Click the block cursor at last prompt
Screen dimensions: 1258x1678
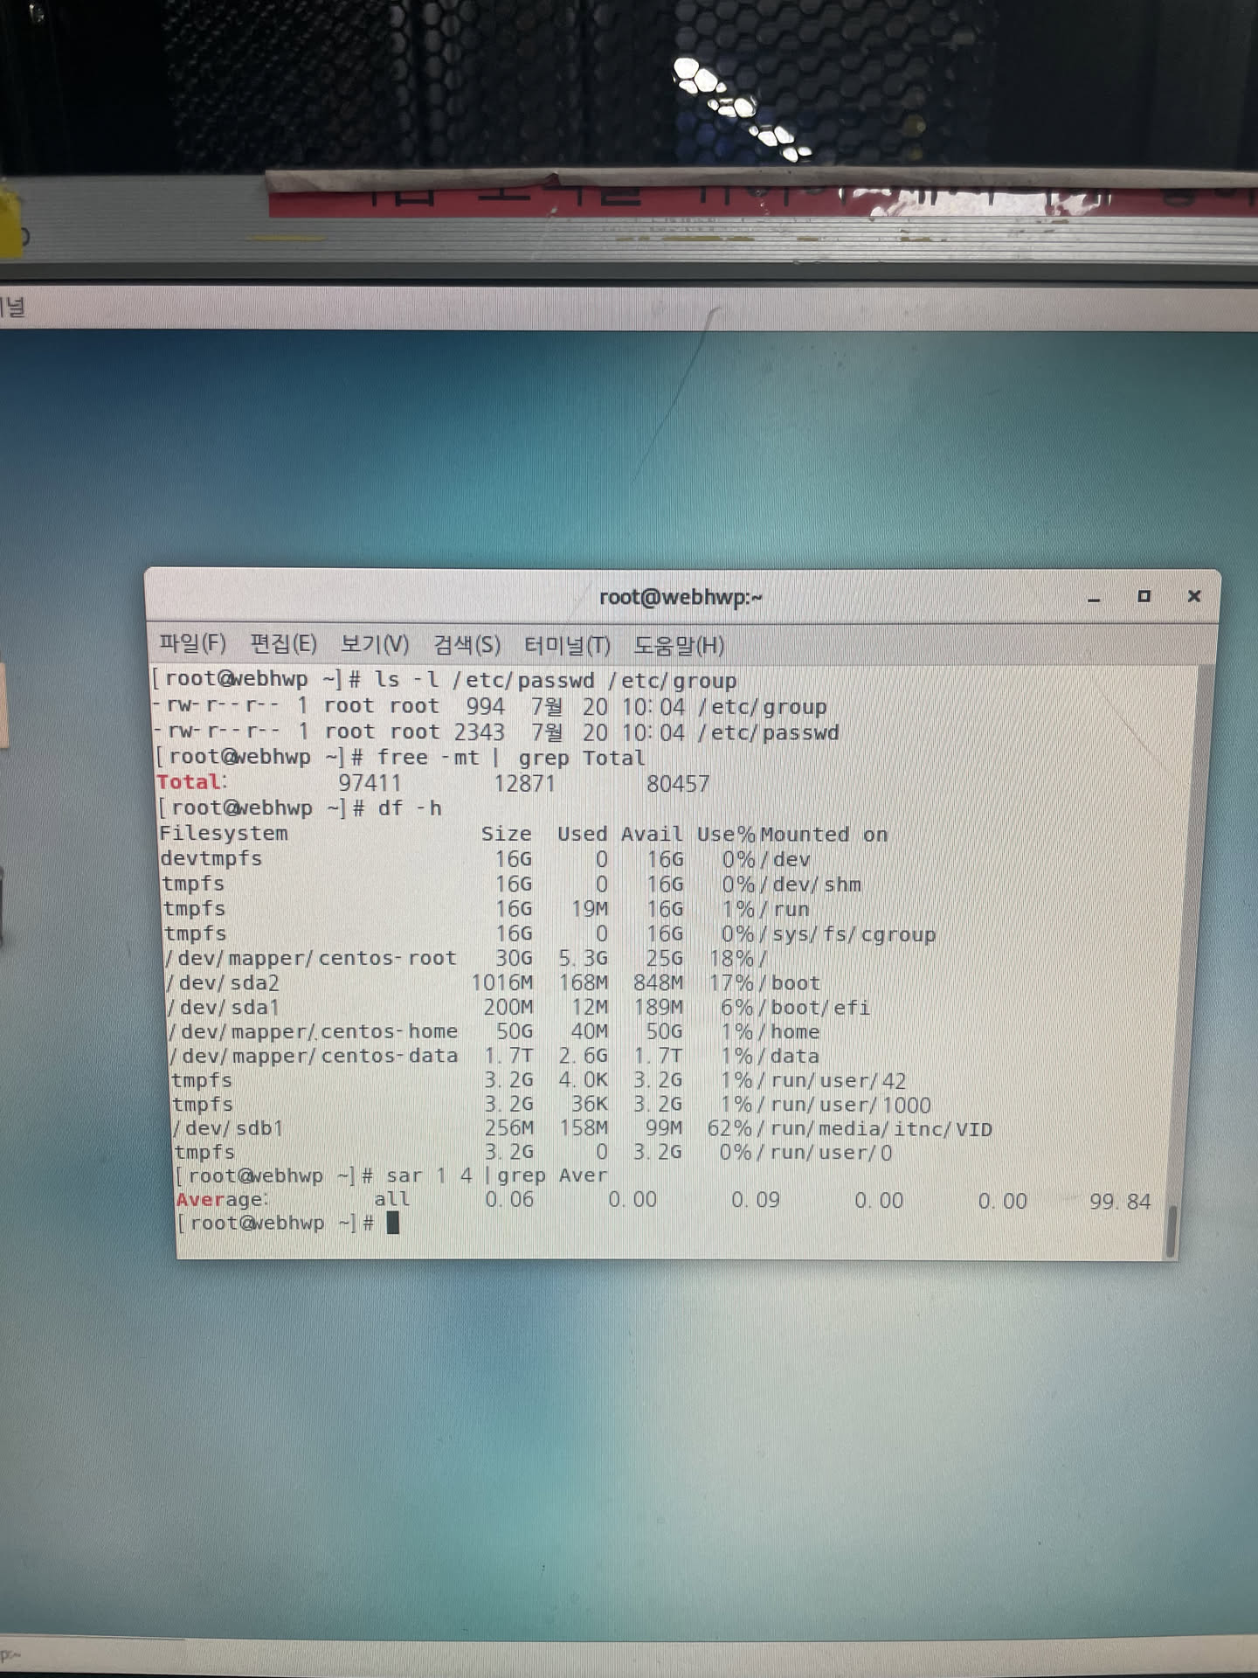click(x=393, y=1223)
